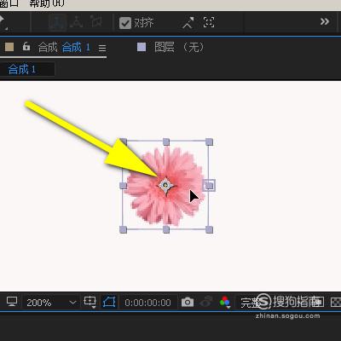Switch to the 图层（无）panel tab
This screenshot has width=341, height=341.
pyautogui.click(x=179, y=47)
